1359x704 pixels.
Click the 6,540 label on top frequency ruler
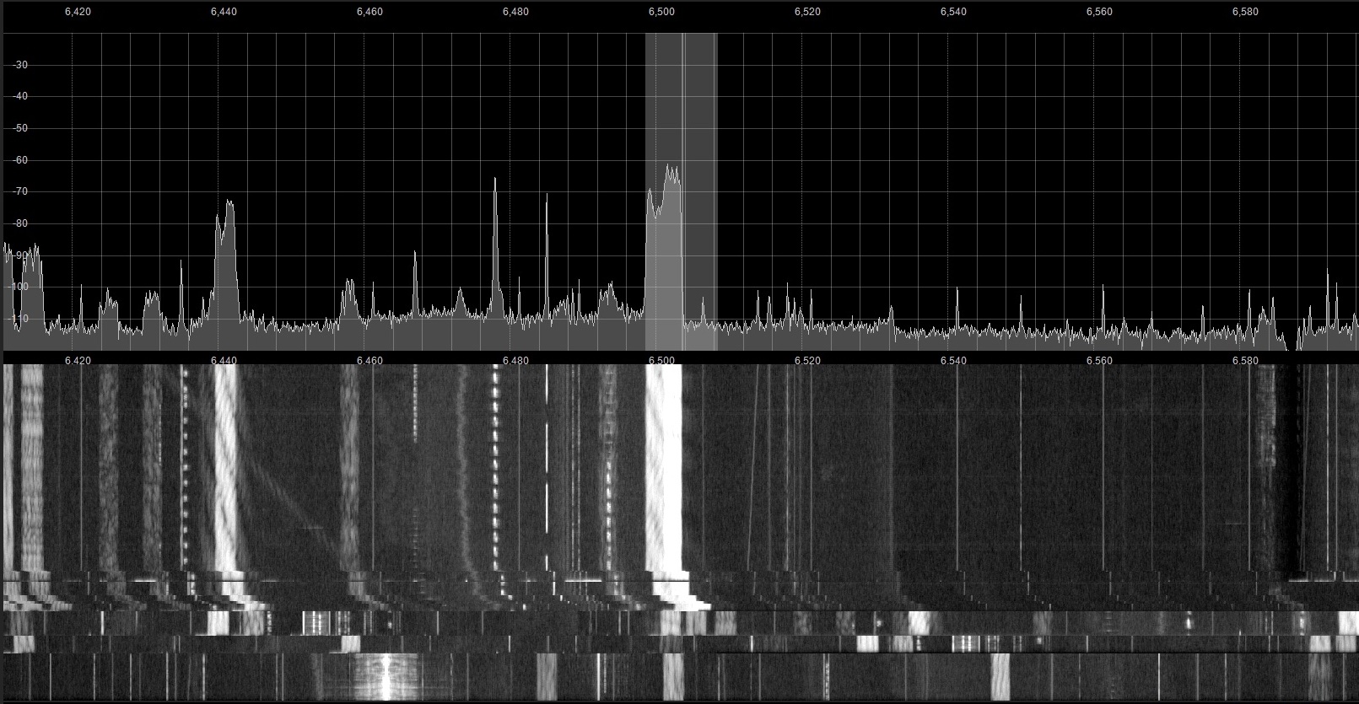953,12
